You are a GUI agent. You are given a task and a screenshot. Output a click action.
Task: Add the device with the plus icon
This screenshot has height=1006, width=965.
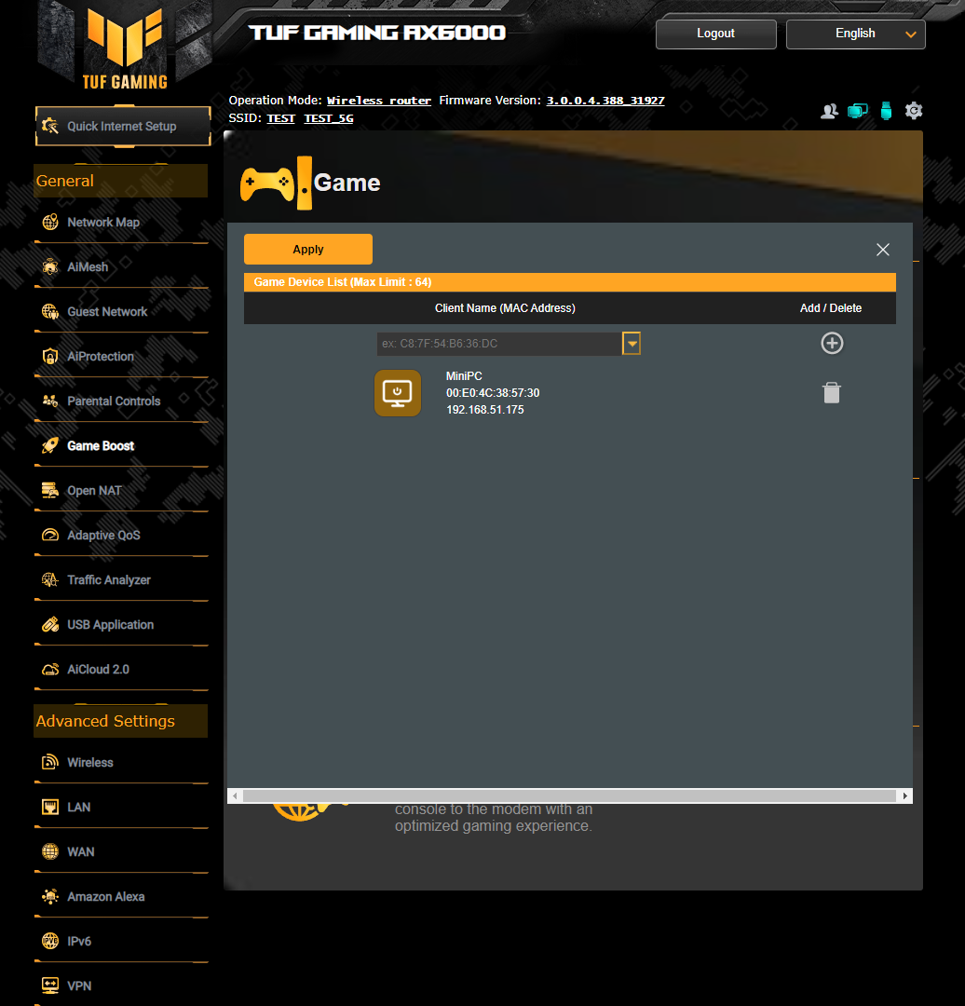point(832,343)
